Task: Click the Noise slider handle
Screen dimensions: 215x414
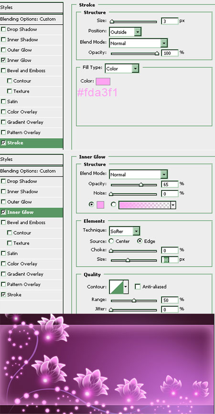Action: [111, 194]
